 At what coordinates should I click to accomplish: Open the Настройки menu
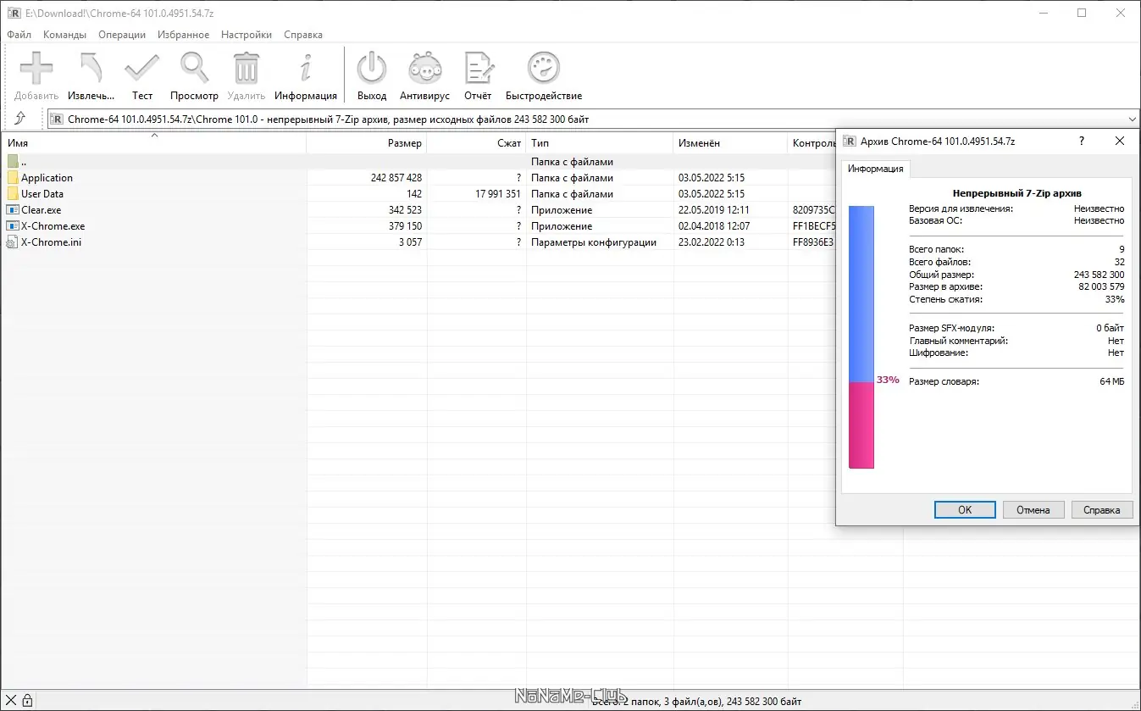coord(246,35)
